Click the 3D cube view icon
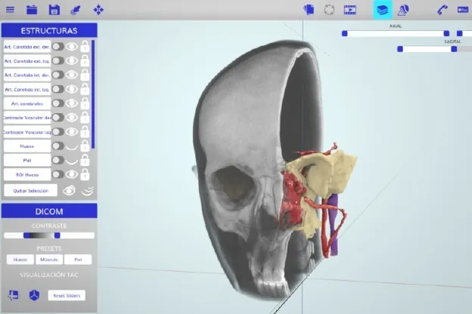The height and width of the screenshot is (314, 472). (33, 295)
